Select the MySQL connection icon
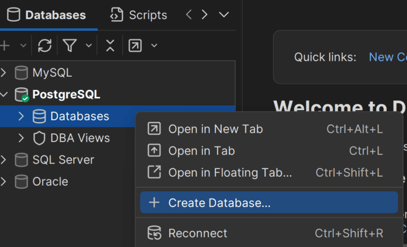Viewport: 407px width, 247px height. (x=21, y=72)
